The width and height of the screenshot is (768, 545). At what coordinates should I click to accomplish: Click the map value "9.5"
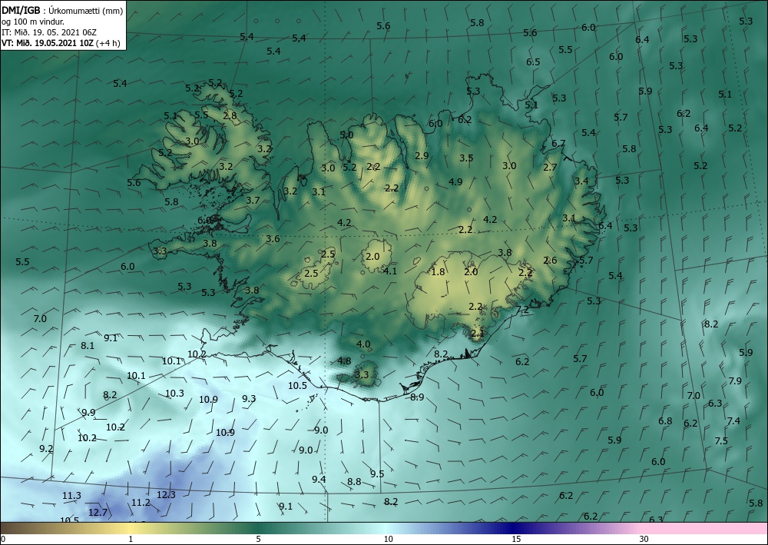[x=377, y=474]
